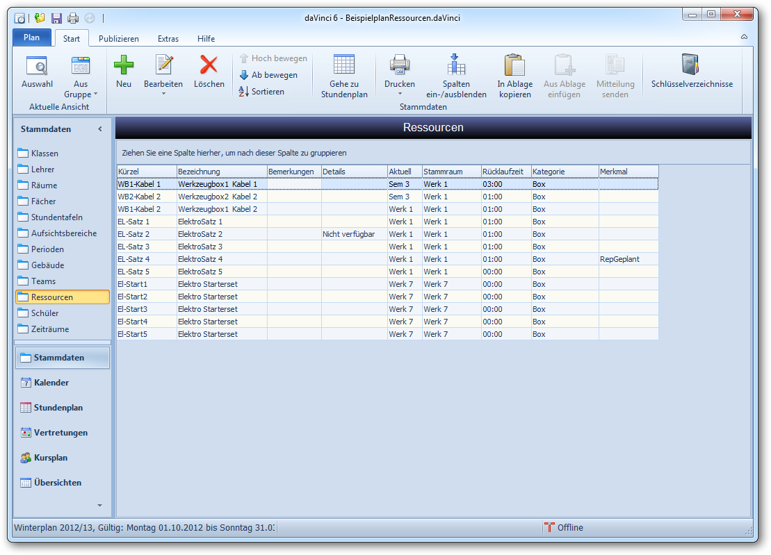Switch to the Publizieren ribbon tab
This screenshot has width=771, height=555.
(118, 39)
